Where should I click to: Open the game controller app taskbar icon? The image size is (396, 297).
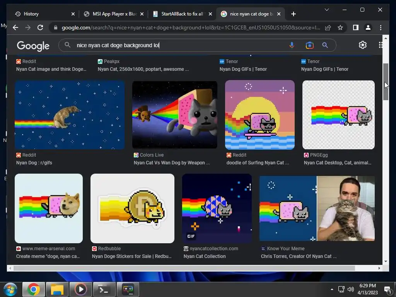[x=128, y=289]
